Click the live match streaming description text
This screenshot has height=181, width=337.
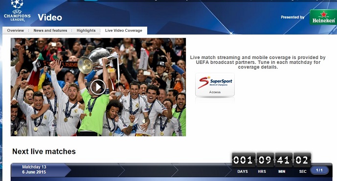tap(258, 62)
